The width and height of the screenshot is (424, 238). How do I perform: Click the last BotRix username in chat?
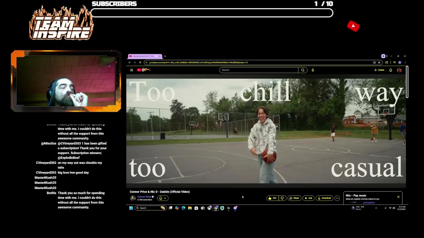52,193
